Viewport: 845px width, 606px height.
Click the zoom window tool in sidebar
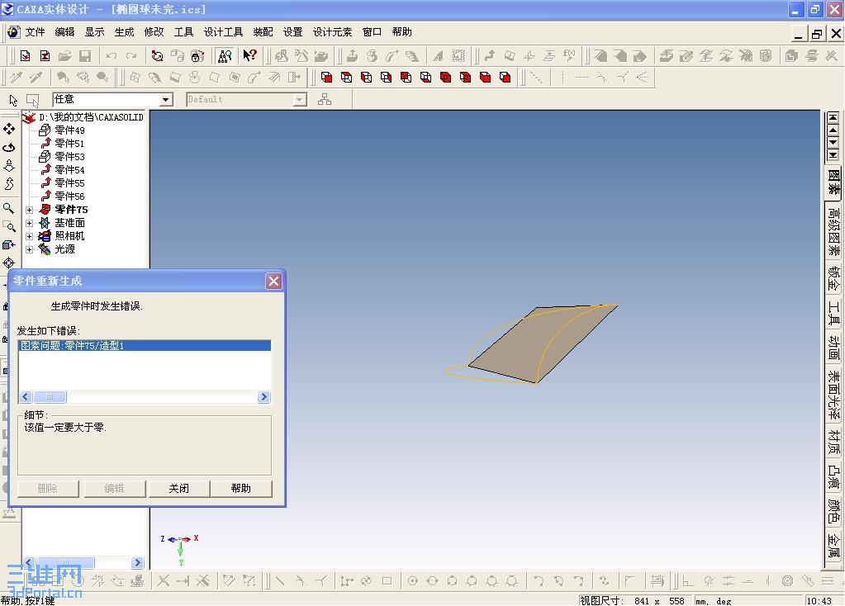(x=9, y=226)
